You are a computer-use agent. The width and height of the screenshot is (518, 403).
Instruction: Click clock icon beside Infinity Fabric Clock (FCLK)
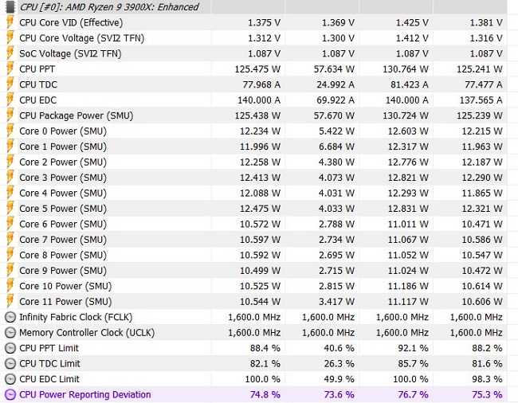[10, 317]
